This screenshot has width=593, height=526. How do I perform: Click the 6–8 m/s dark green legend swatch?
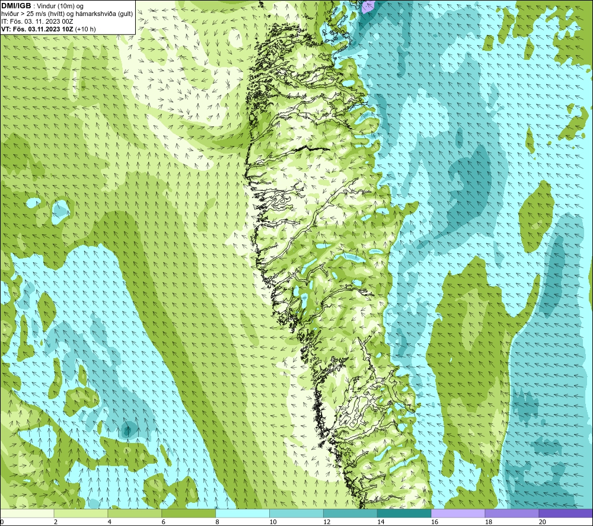pyautogui.click(x=189, y=513)
